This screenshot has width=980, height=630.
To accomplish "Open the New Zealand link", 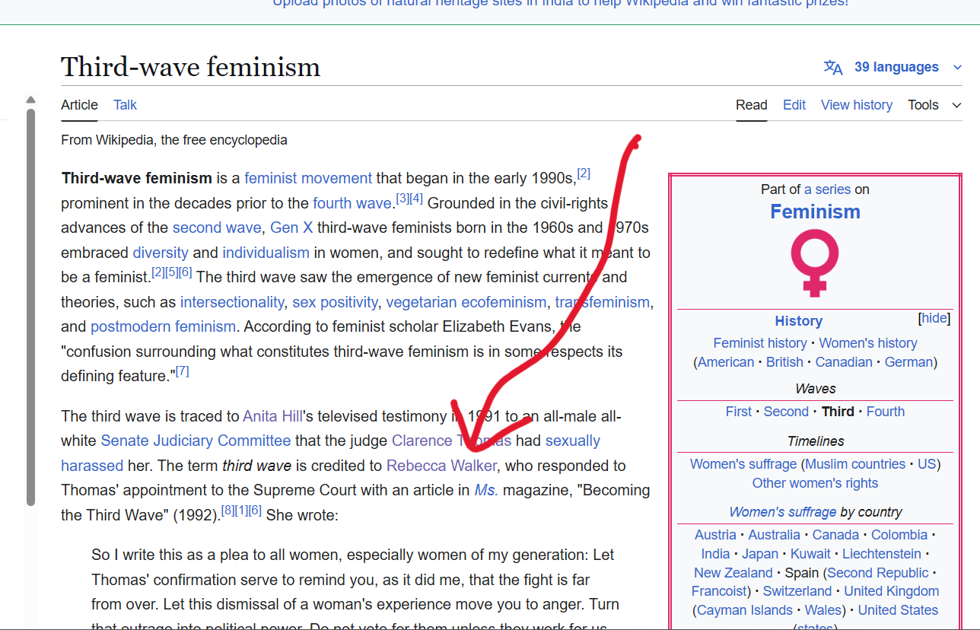I will click(x=733, y=573).
